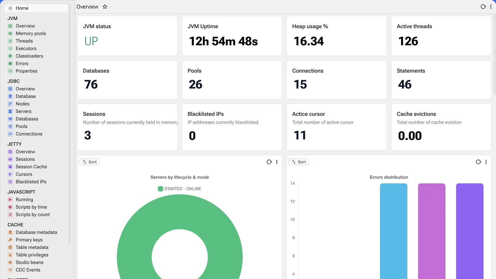Viewport: 496px width, 279px height.
Task: Click the Executors icon
Action: [10, 48]
